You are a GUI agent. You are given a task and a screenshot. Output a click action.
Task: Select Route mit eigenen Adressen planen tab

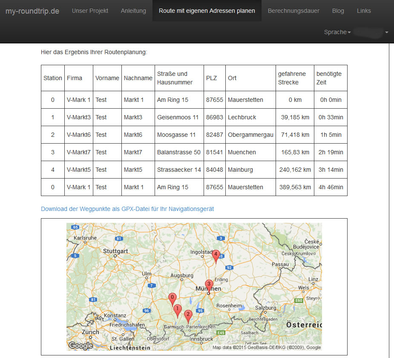tap(207, 11)
